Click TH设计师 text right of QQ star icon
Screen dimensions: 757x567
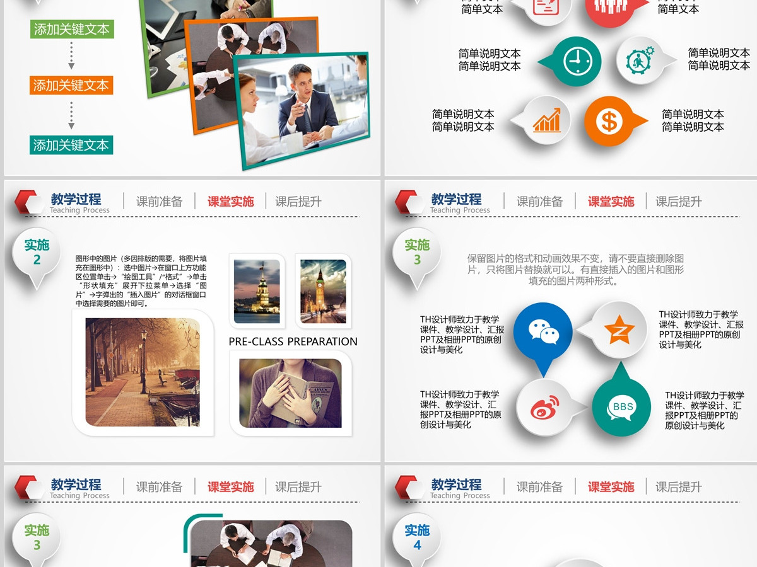pos(701,329)
